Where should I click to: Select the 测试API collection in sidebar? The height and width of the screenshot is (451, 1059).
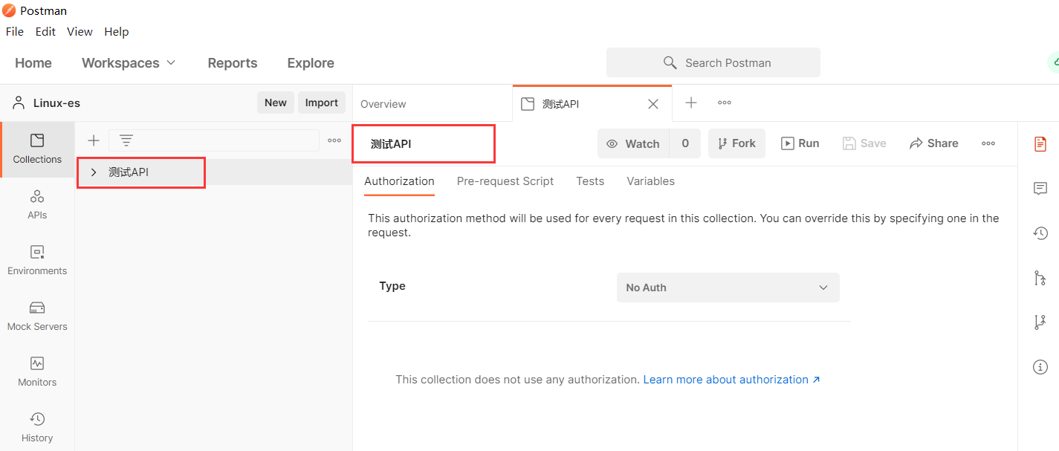coord(214,172)
